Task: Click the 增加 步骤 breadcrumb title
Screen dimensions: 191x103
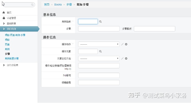Action: (x=83, y=5)
